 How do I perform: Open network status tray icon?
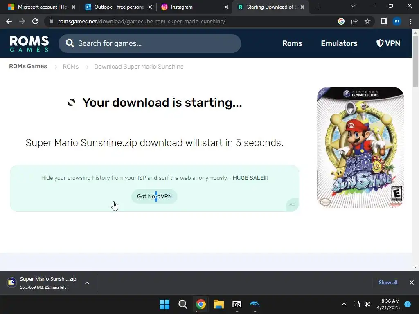click(357, 304)
